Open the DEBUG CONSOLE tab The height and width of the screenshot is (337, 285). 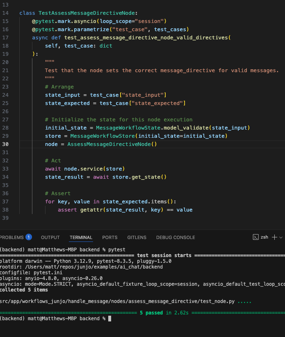176,237
